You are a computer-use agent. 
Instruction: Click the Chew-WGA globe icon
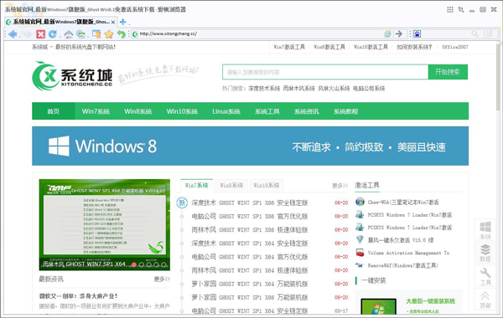[360, 202]
